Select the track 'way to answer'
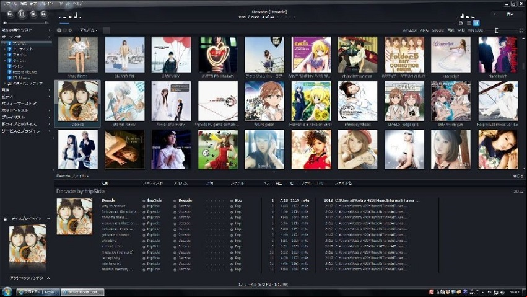 113,206
